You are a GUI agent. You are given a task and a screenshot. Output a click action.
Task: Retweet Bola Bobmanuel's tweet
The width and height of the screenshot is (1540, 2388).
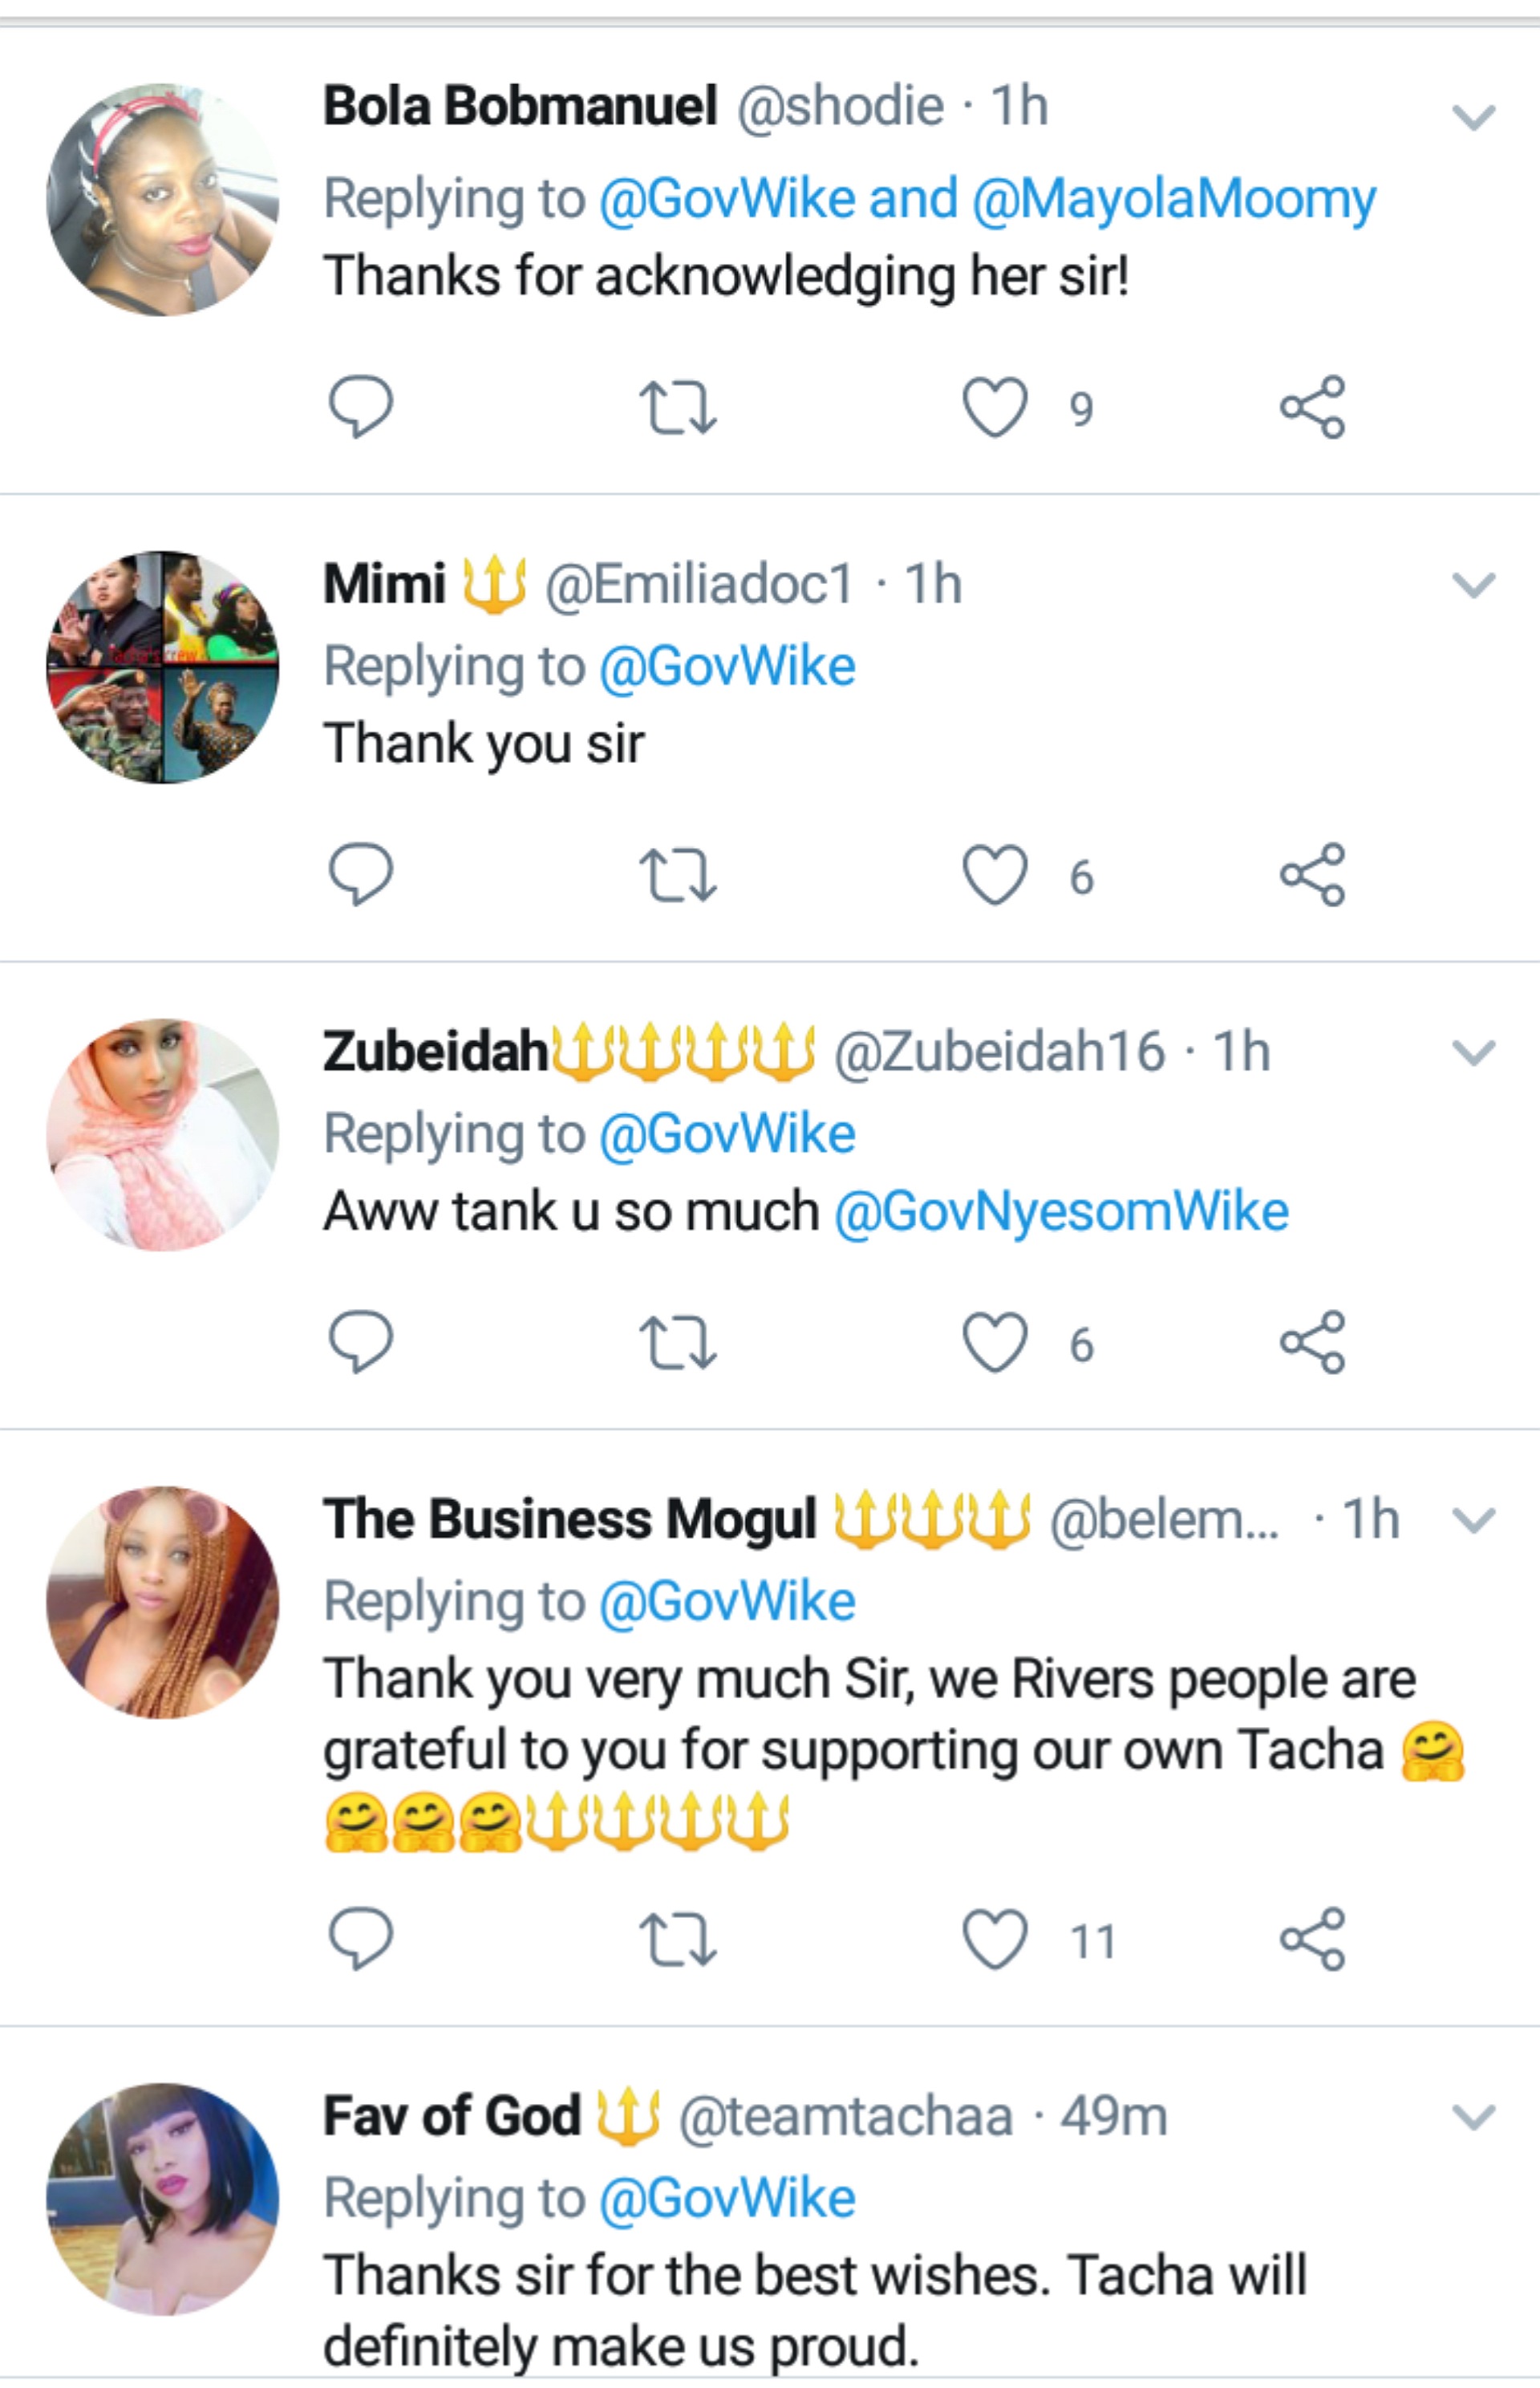(x=677, y=408)
